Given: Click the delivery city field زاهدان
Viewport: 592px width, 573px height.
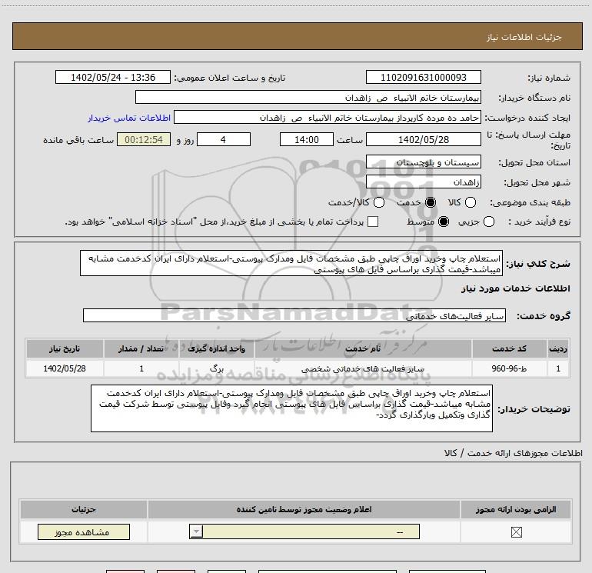Looking at the screenshot, I should click(x=423, y=182).
